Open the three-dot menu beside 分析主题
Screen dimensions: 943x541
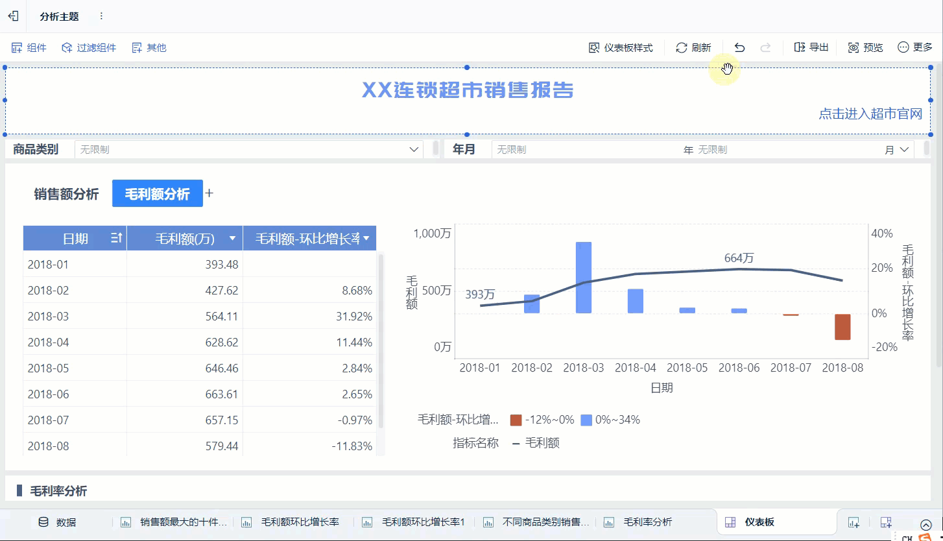tap(101, 16)
